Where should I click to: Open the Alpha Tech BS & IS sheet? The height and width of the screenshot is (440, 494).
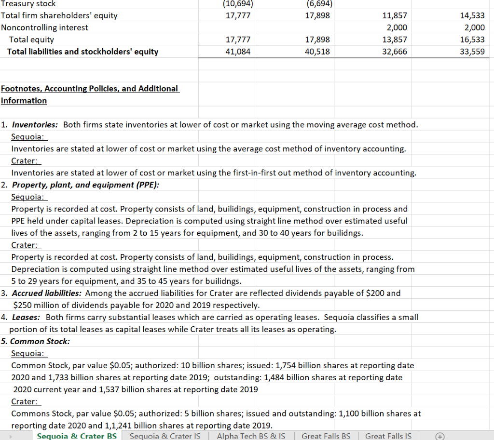[251, 436]
